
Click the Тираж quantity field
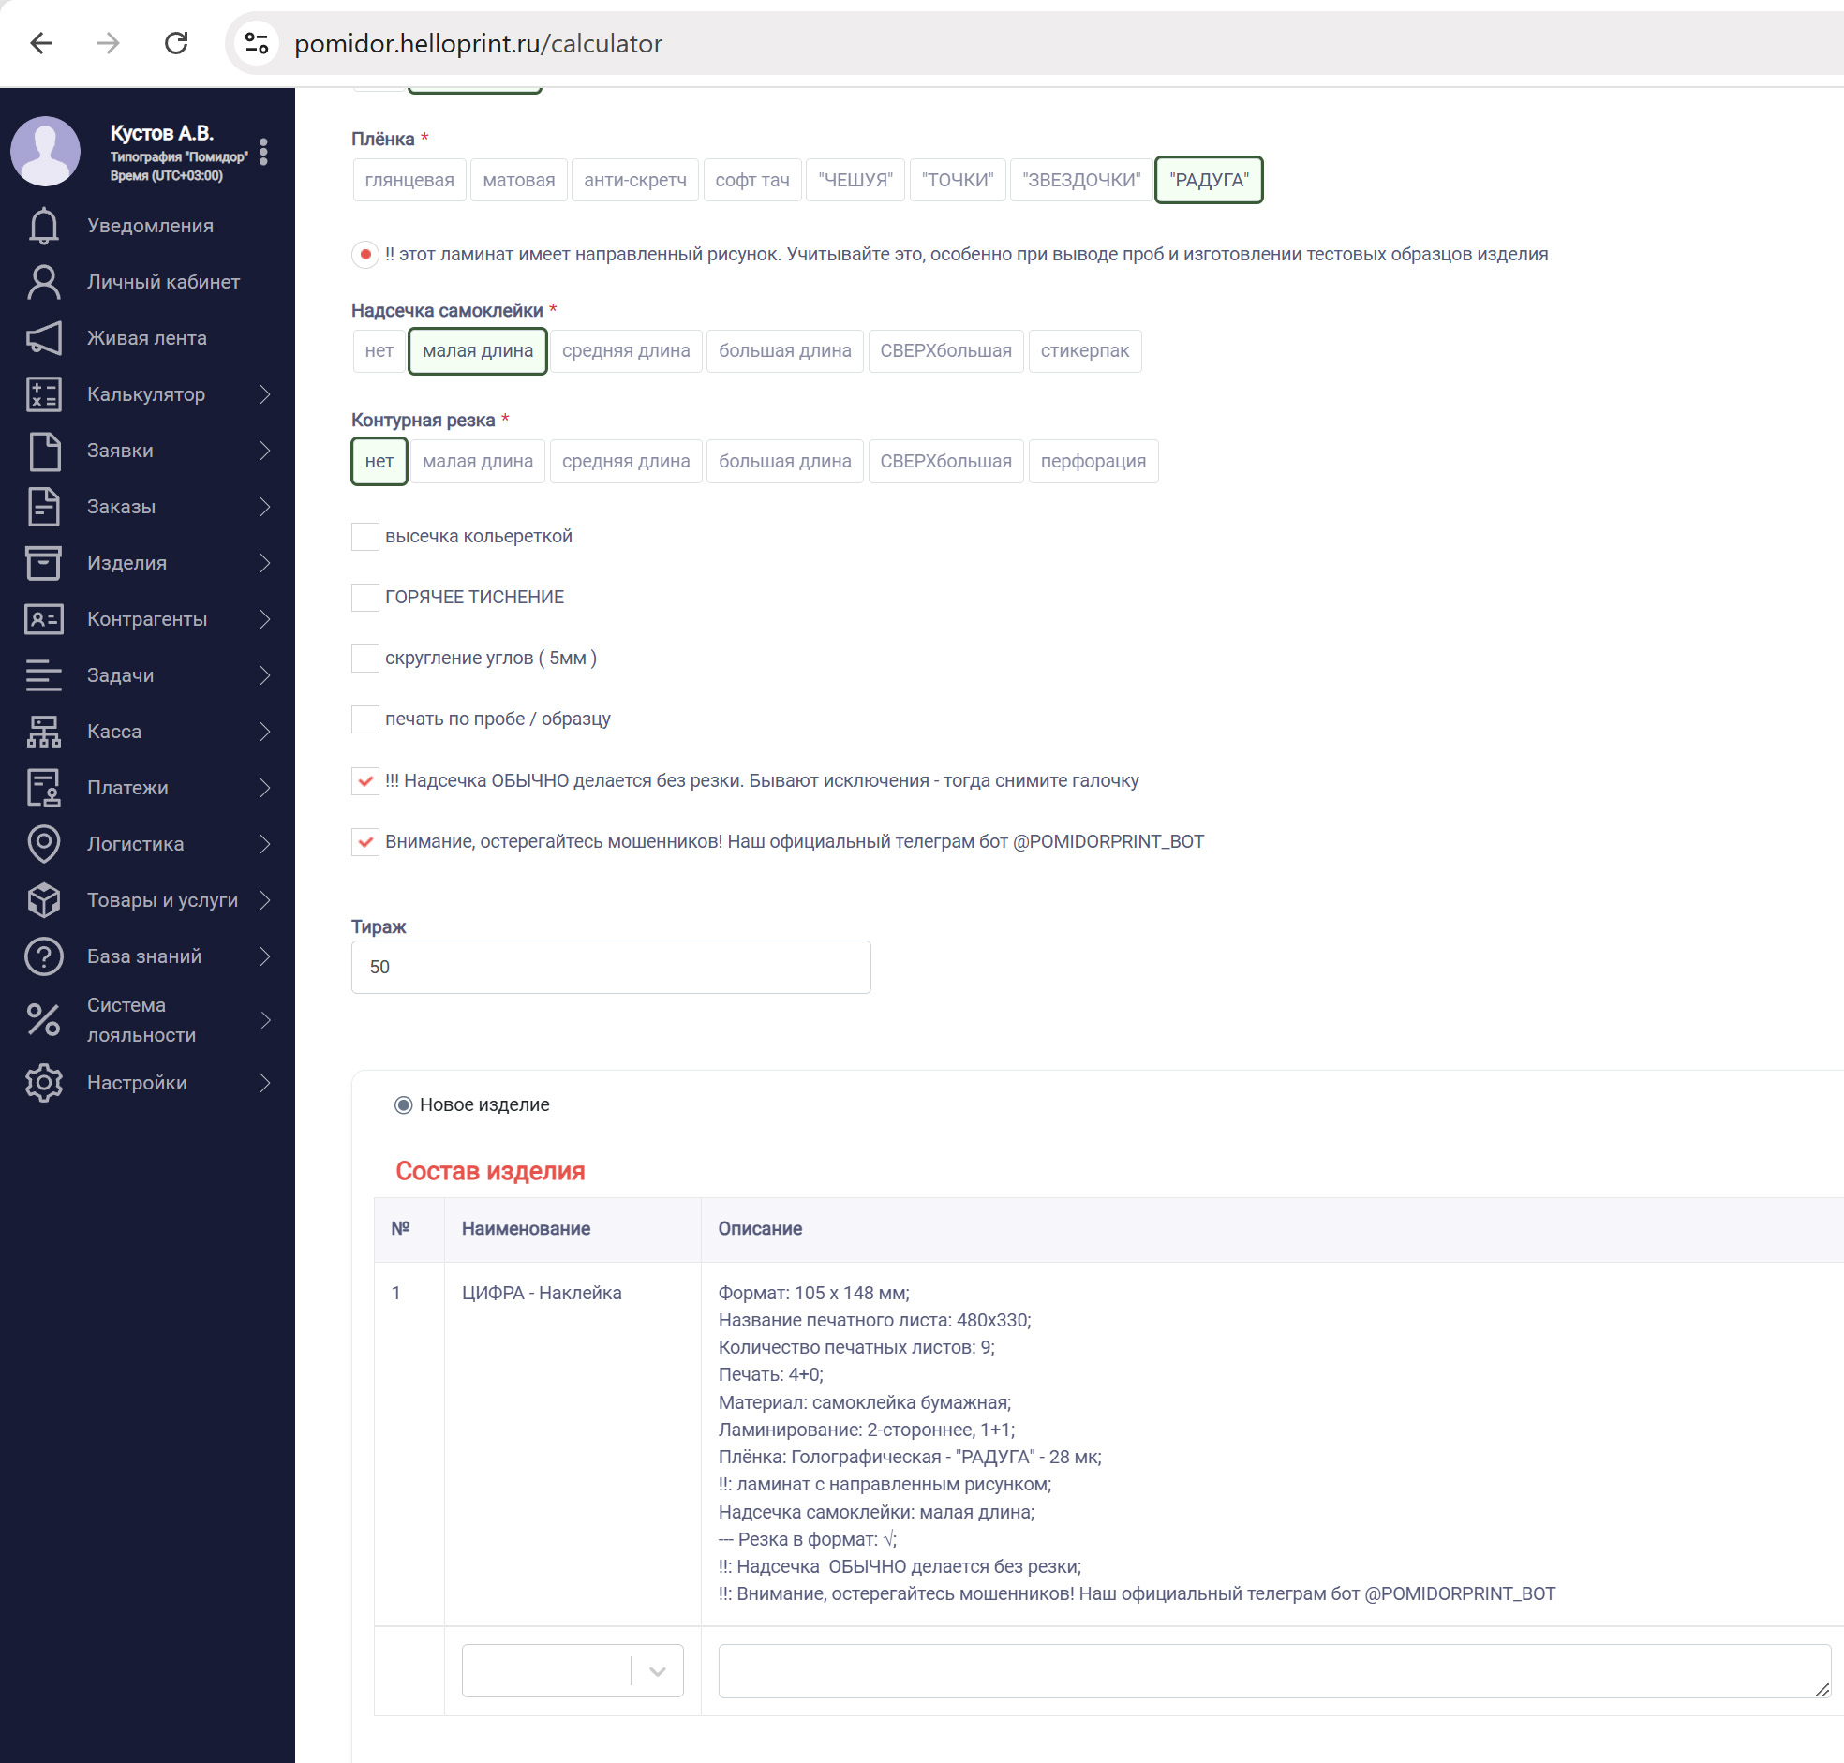pos(610,967)
